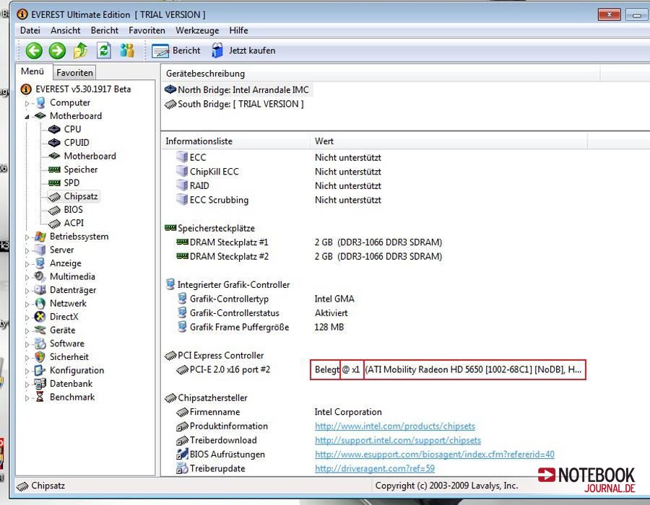Viewport: 650px width, 505px height.
Task: Select the Geräte tree item
Action: (63, 330)
